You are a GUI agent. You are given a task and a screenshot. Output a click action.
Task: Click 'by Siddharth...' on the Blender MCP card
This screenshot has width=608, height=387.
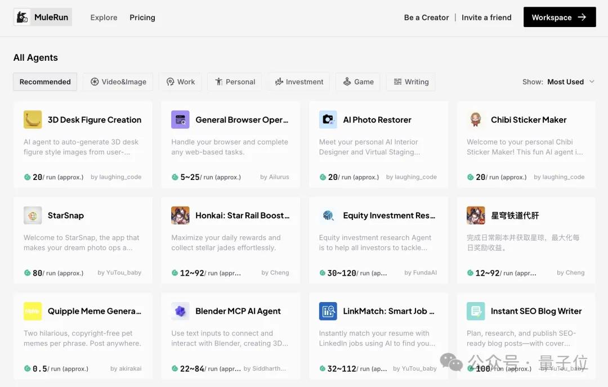click(265, 368)
